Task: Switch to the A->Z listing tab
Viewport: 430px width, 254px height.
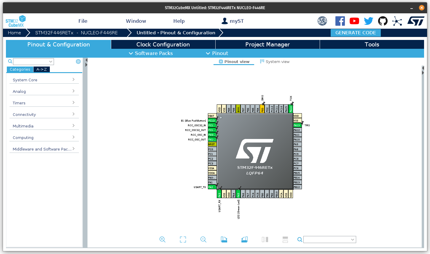Action: point(42,69)
